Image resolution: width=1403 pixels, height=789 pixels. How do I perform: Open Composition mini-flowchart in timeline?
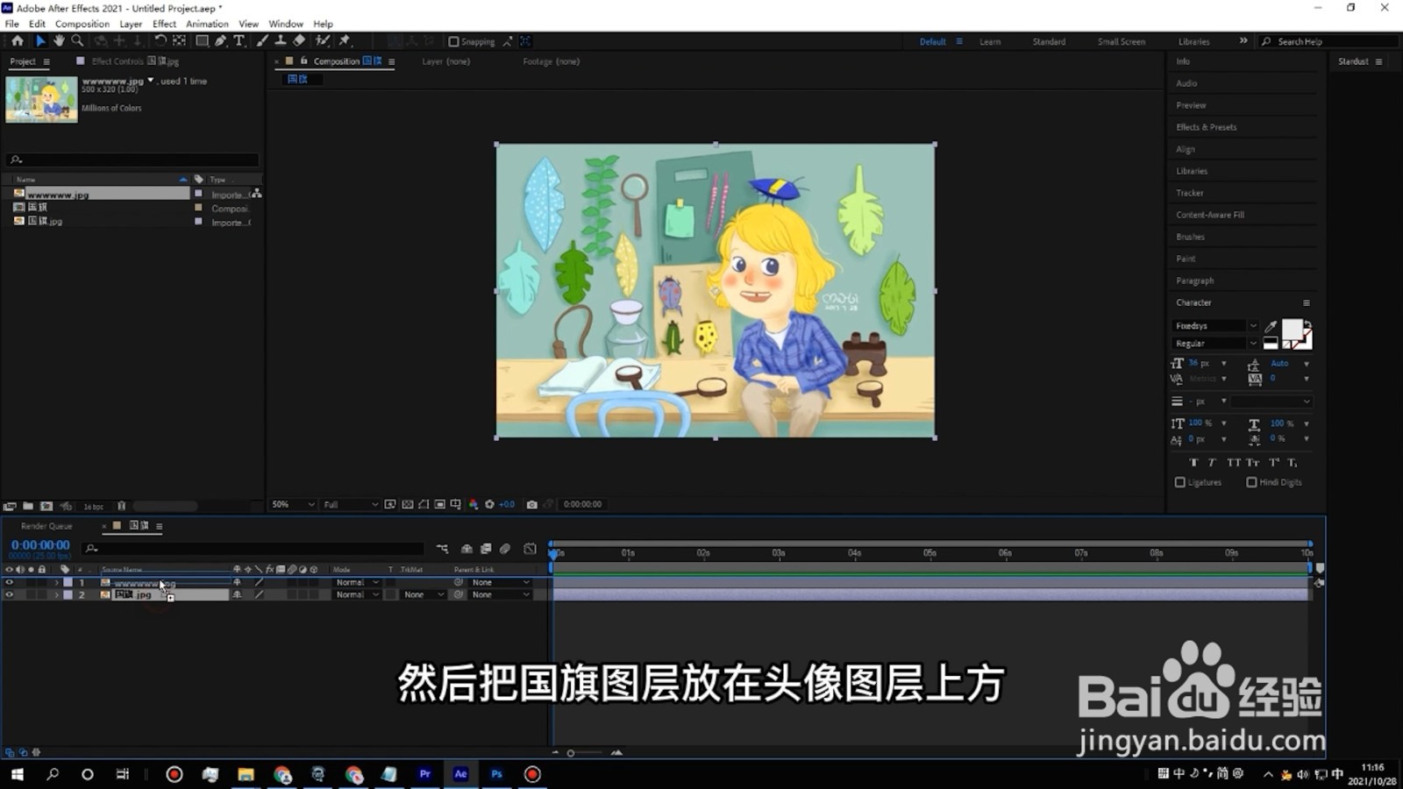[x=442, y=549]
